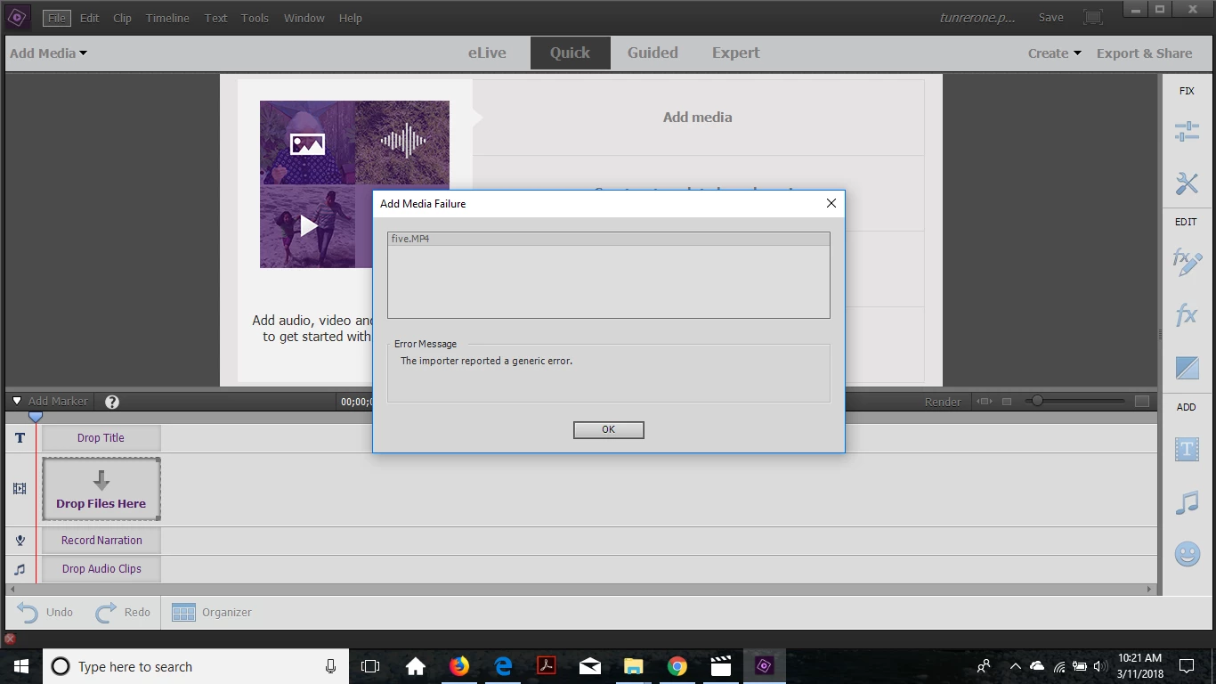Click the timeline zoom slider handle
Screen dimensions: 1216x684
[1036, 402]
